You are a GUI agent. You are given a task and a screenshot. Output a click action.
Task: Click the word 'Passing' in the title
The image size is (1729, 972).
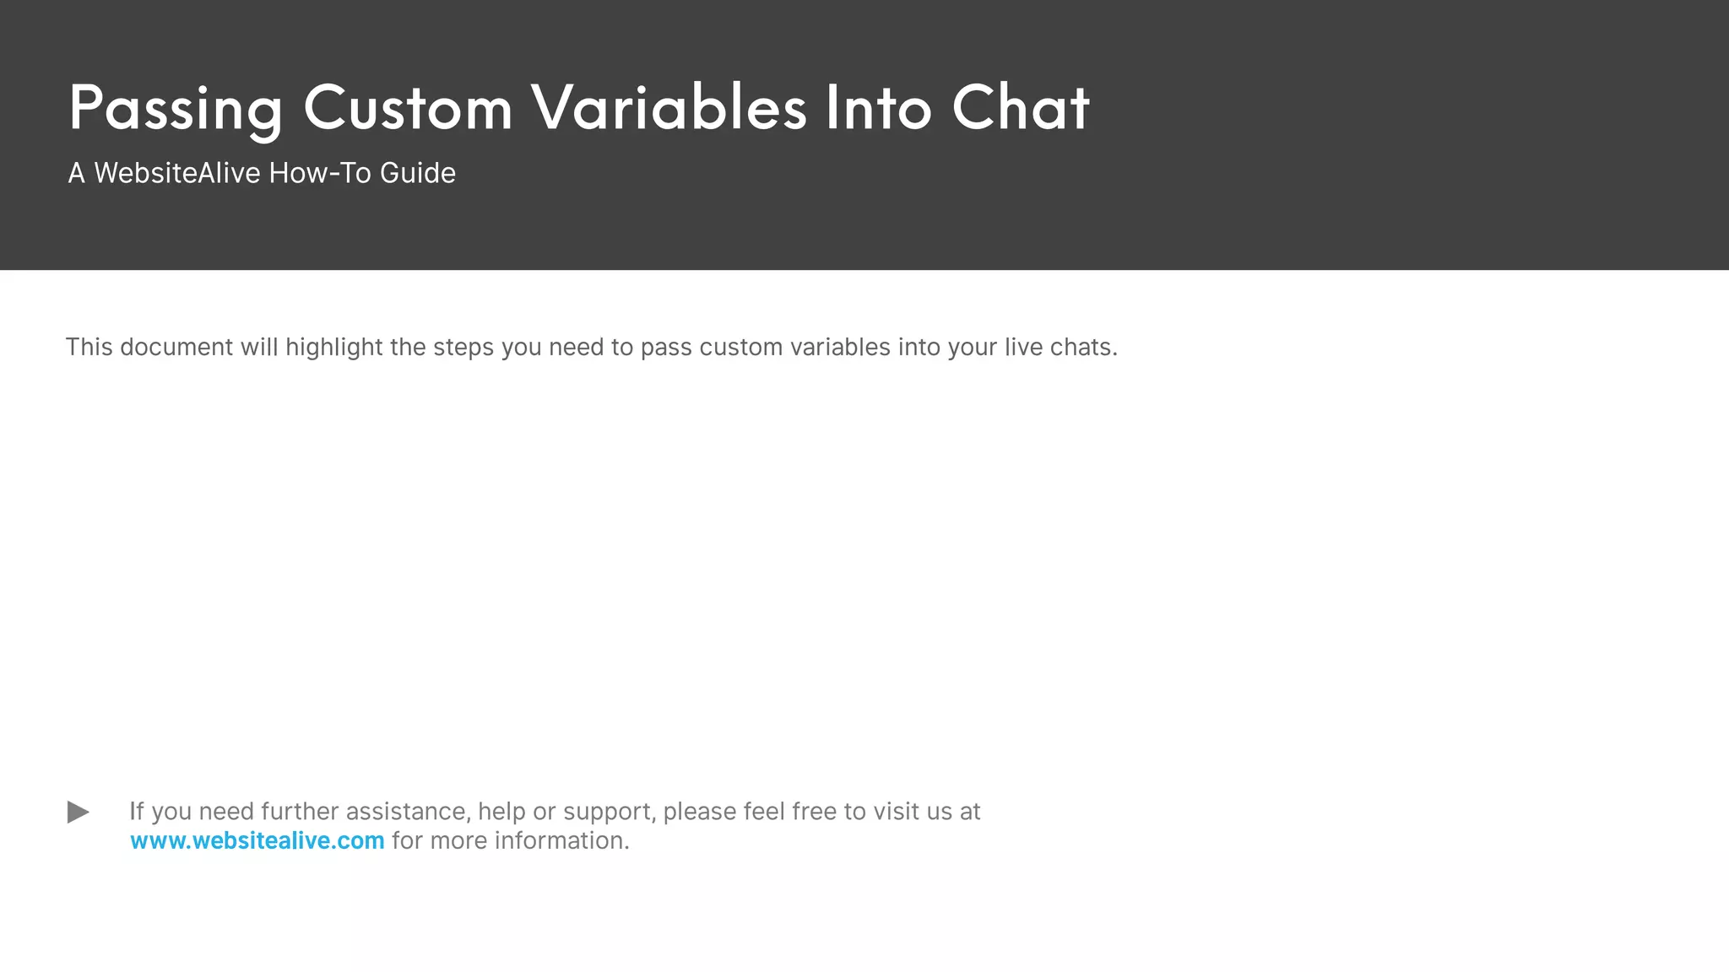click(x=176, y=110)
